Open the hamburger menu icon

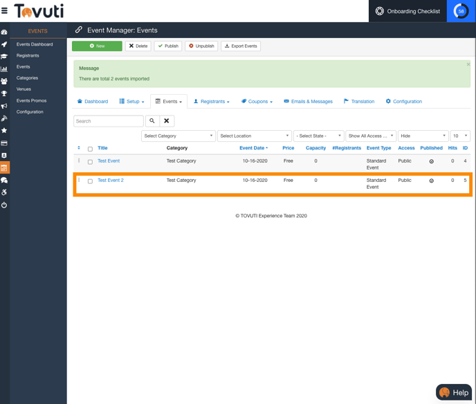5,11
